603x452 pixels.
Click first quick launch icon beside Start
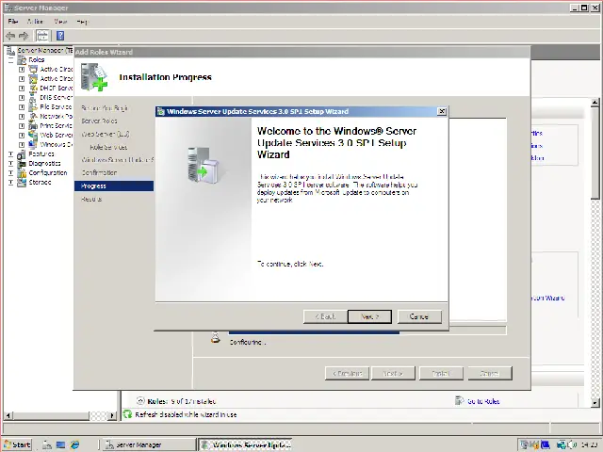point(47,444)
